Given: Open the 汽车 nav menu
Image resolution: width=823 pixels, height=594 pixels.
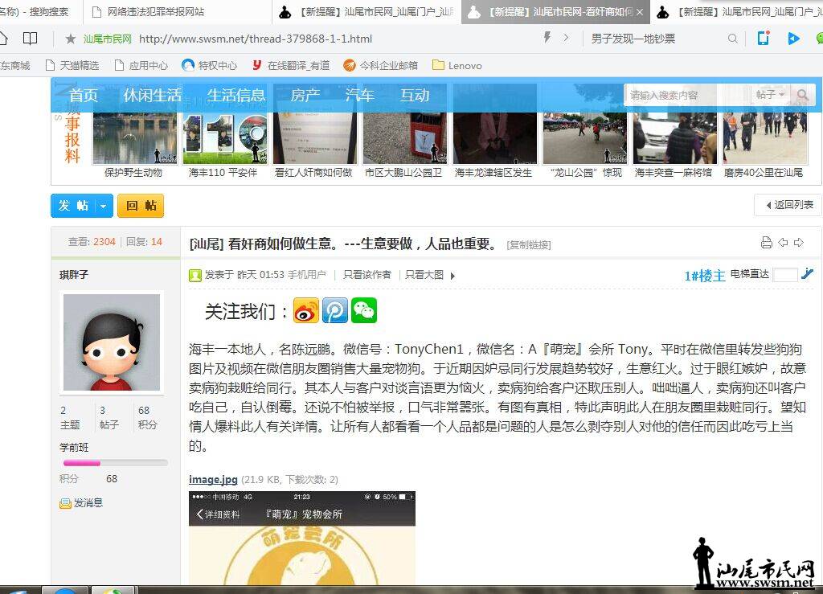Looking at the screenshot, I should pos(359,95).
